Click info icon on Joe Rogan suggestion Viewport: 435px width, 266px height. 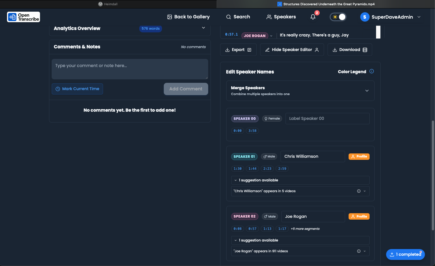click(x=359, y=251)
